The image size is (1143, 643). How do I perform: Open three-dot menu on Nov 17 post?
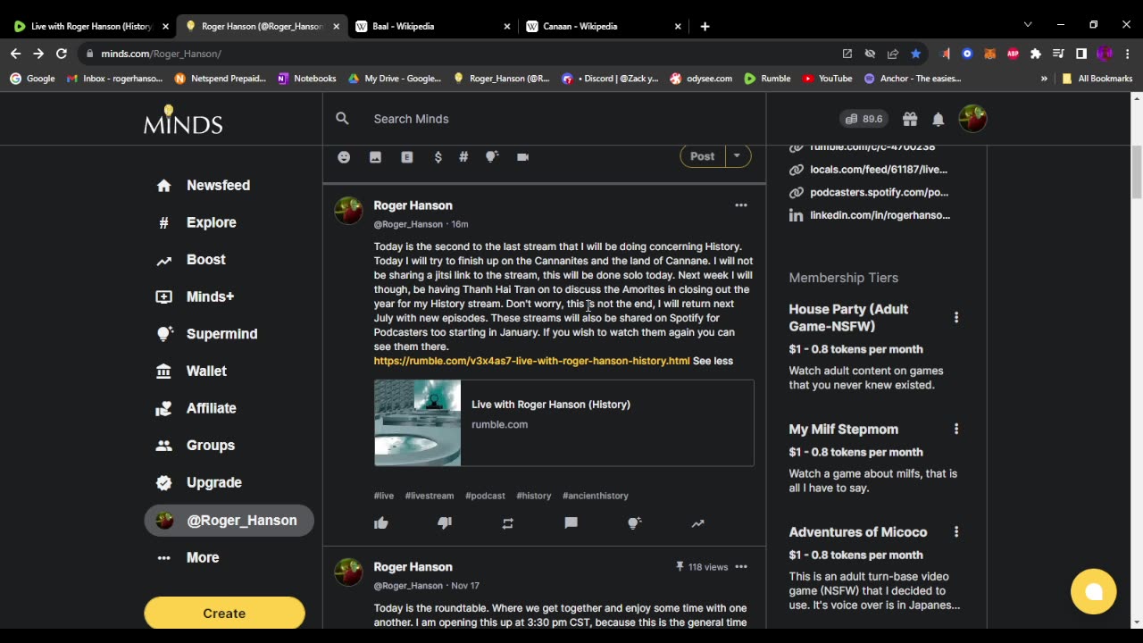[x=740, y=567]
